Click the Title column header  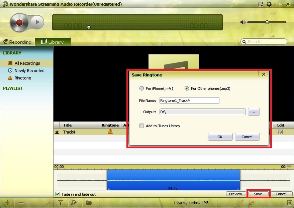80,125
